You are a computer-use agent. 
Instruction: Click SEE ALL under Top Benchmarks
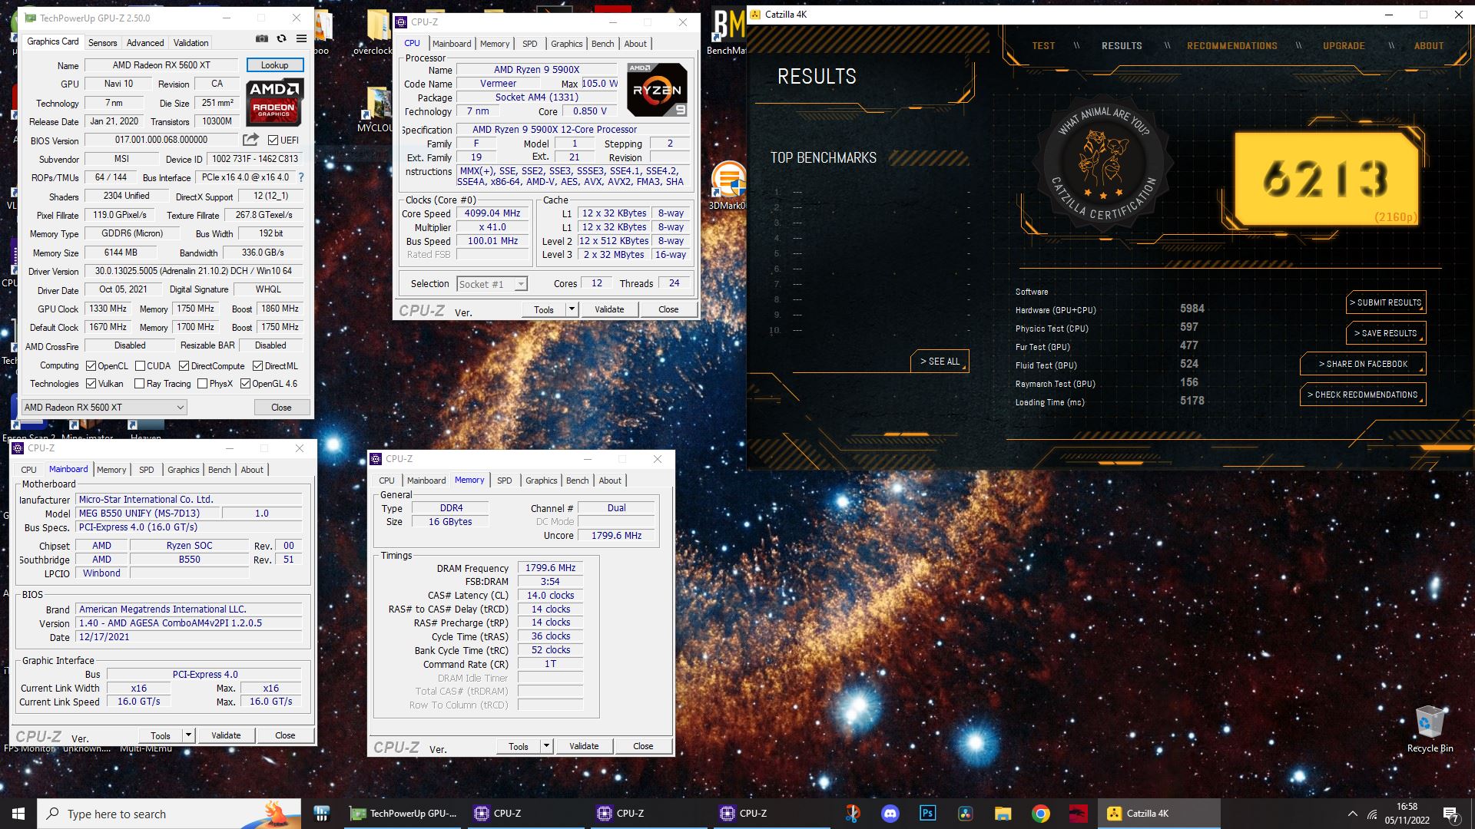click(x=940, y=362)
